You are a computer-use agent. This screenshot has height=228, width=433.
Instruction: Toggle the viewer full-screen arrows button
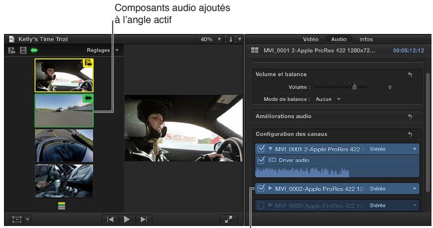tap(228, 219)
